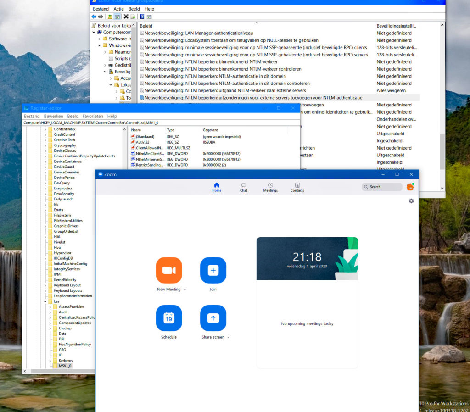
Task: Open New Meeting options dropdown arrow
Action: click(185, 290)
